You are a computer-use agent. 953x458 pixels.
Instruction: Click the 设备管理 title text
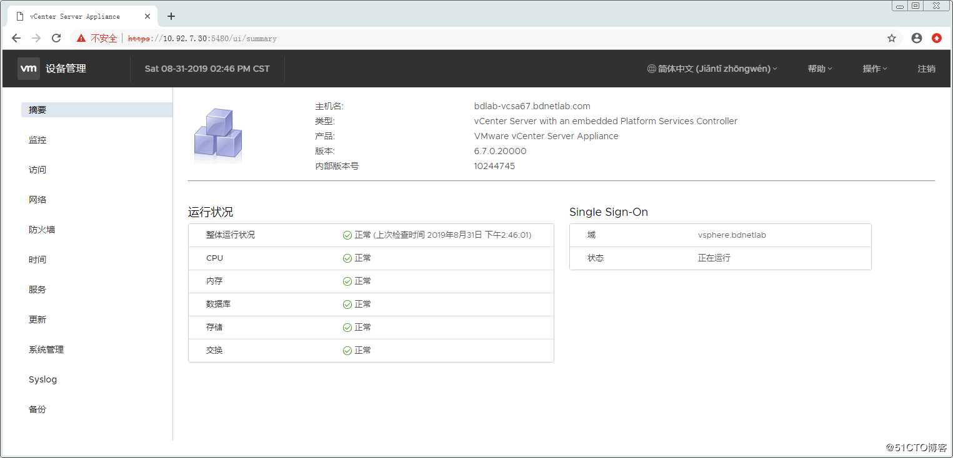[x=66, y=69]
